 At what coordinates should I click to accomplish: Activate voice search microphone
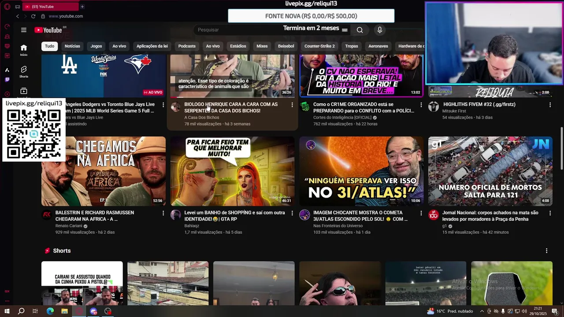coord(380,30)
